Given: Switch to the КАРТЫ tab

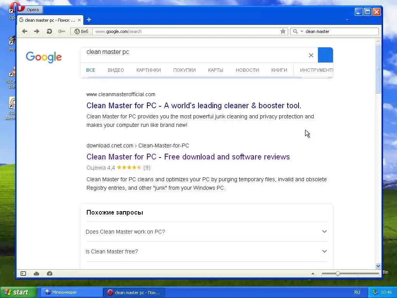Looking at the screenshot, I should (x=216, y=70).
